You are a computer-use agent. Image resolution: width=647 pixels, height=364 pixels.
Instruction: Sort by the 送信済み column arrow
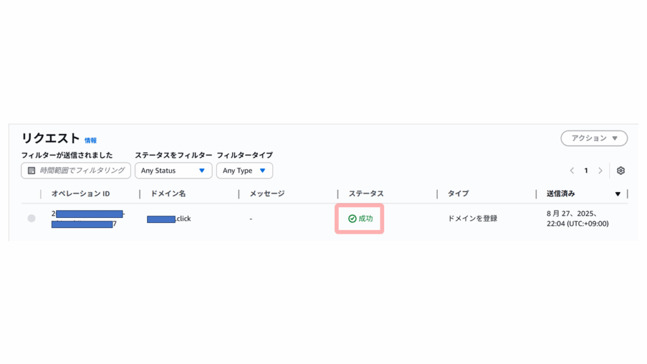[618, 194]
